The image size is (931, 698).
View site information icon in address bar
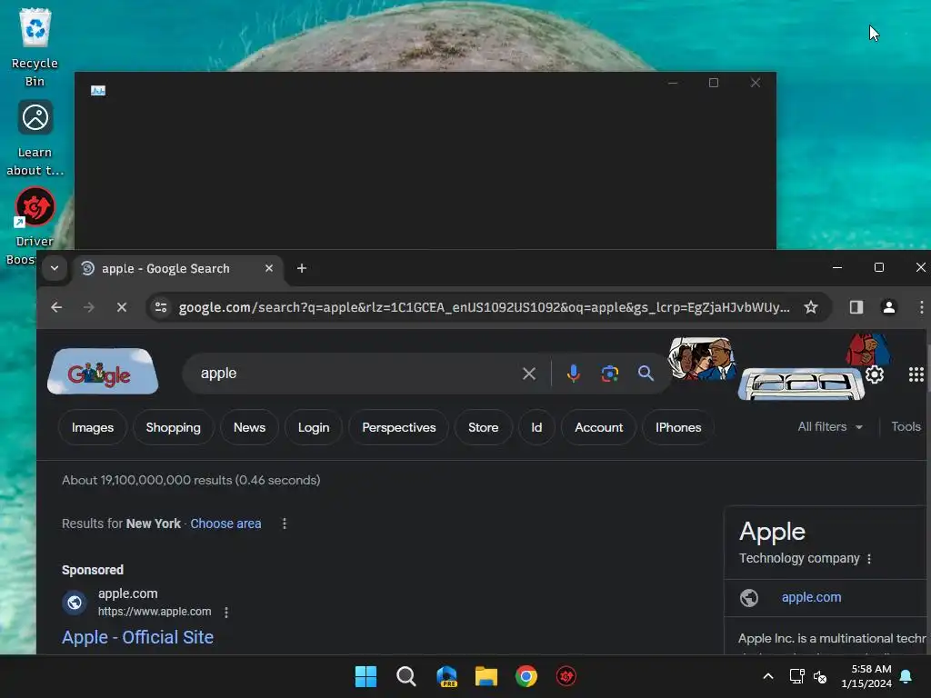coord(161,307)
